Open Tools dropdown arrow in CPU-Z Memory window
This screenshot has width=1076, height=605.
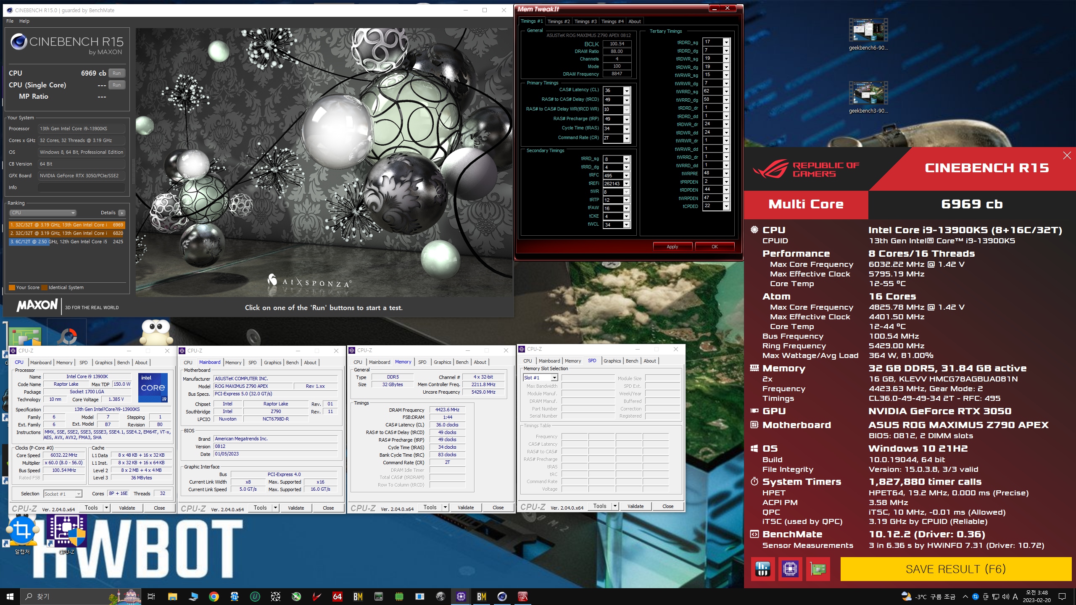[445, 508]
